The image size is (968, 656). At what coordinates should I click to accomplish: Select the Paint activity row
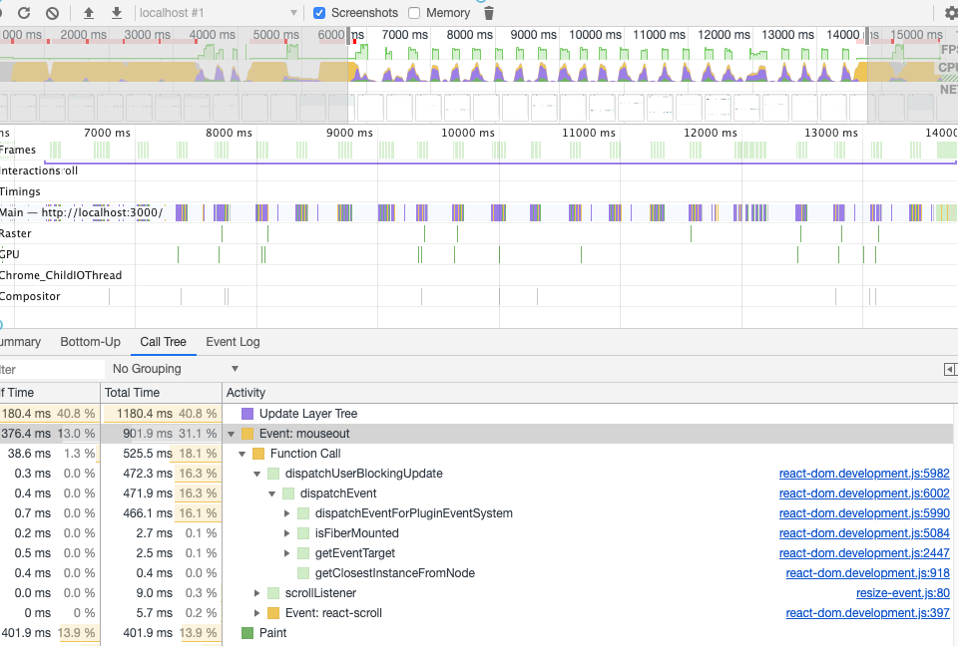(x=479, y=633)
